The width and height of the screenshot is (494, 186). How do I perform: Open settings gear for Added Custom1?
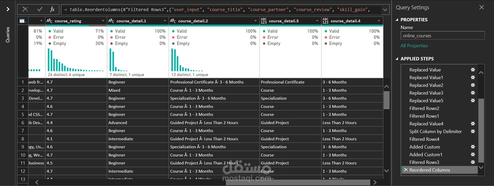point(473,154)
